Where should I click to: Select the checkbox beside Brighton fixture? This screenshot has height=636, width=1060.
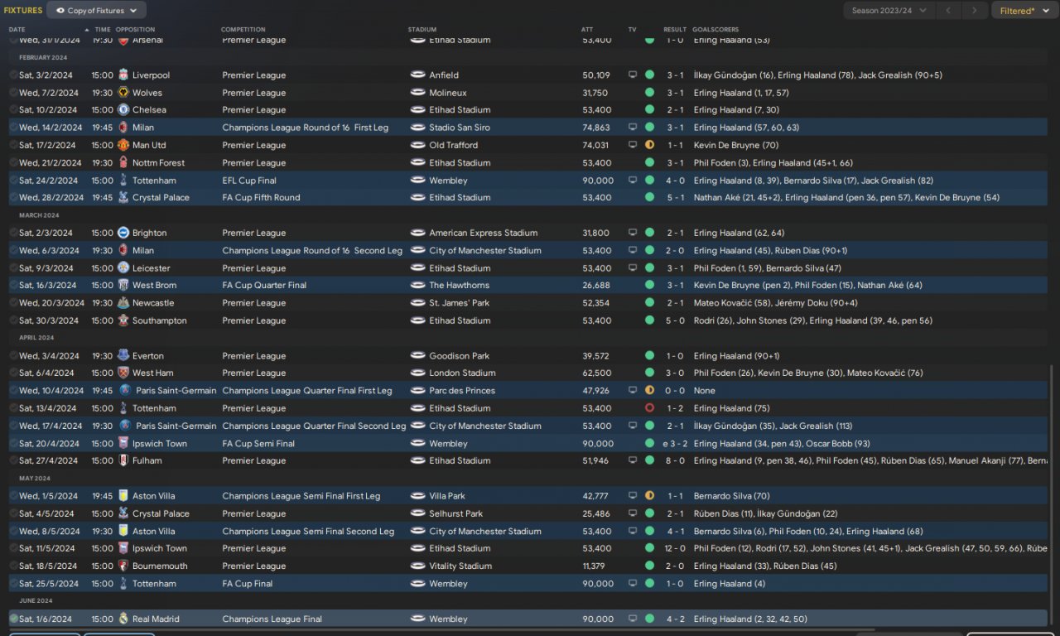(14, 233)
